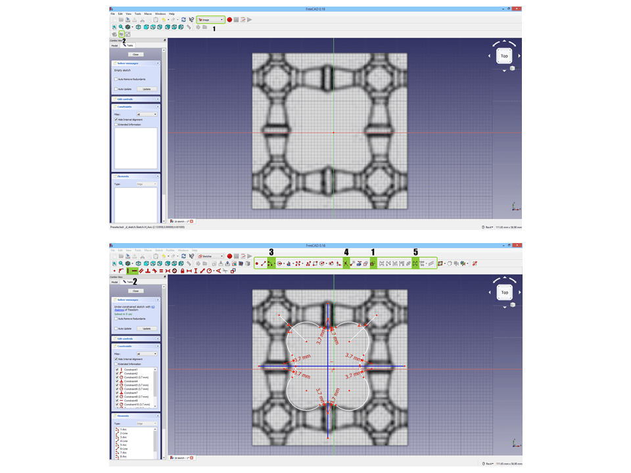
Task: Click the Toggle construction geometry icon in Sketcher window
Action: tap(373, 263)
